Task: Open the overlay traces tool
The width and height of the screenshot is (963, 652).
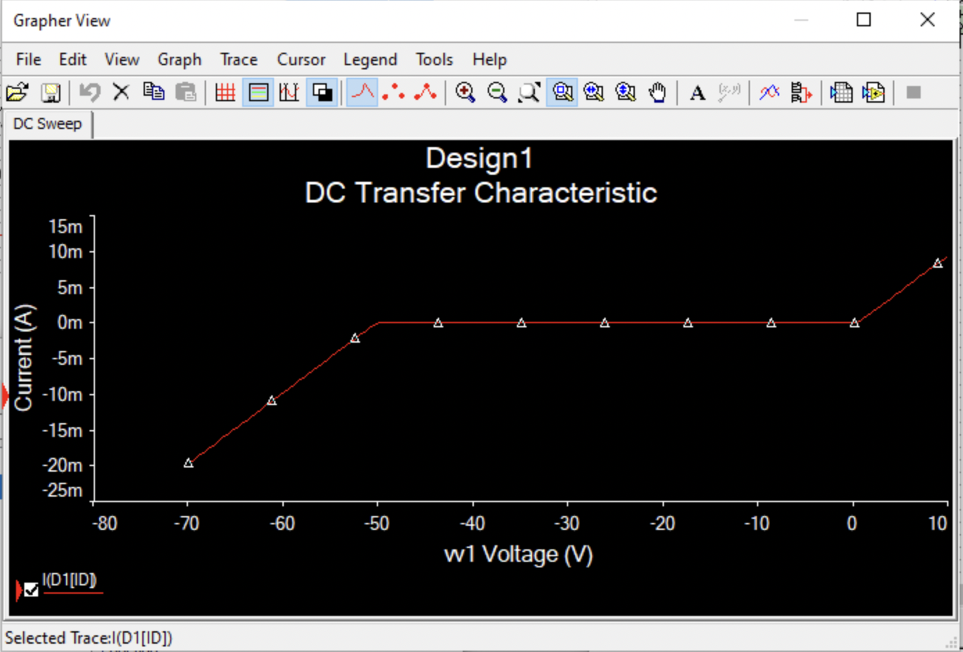Action: (769, 91)
